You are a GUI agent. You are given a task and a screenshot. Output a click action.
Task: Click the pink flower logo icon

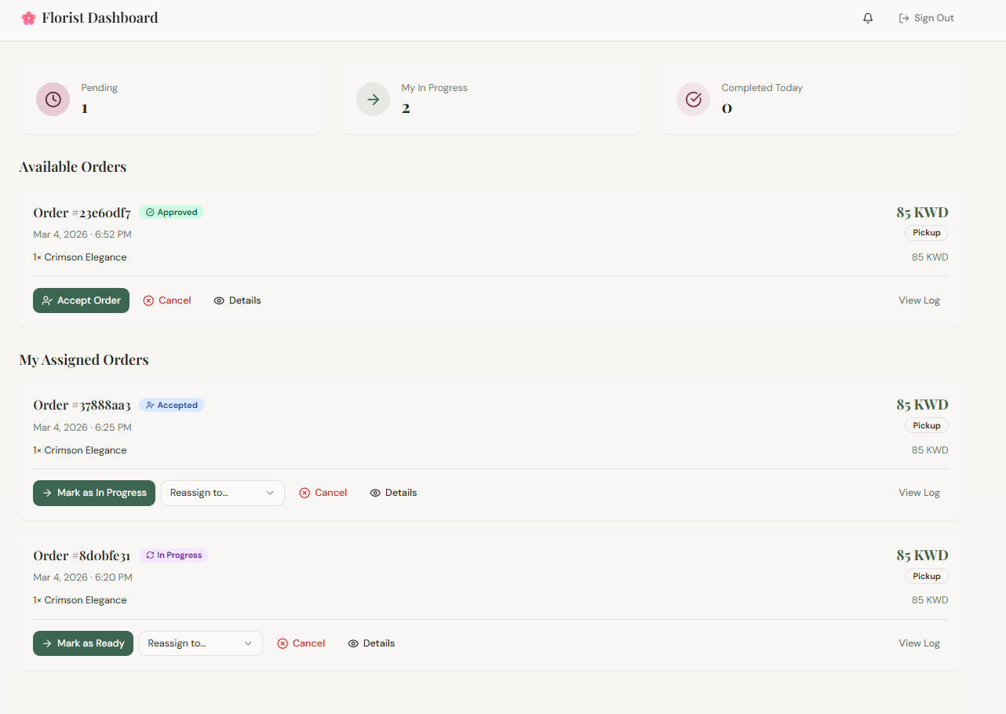[x=28, y=18]
